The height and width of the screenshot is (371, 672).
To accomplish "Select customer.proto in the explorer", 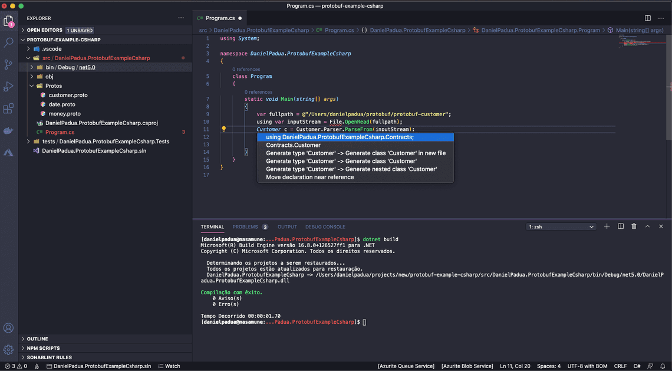I will click(x=68, y=95).
